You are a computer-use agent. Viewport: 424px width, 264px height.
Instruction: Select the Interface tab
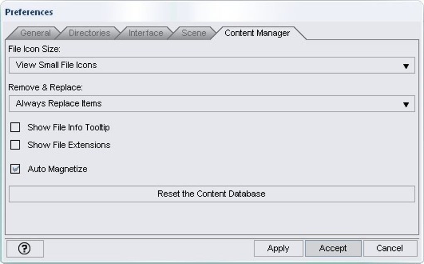pyautogui.click(x=145, y=33)
